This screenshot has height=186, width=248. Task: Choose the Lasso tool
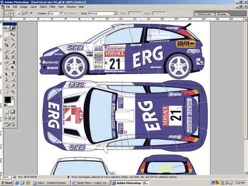pyautogui.click(x=7, y=40)
